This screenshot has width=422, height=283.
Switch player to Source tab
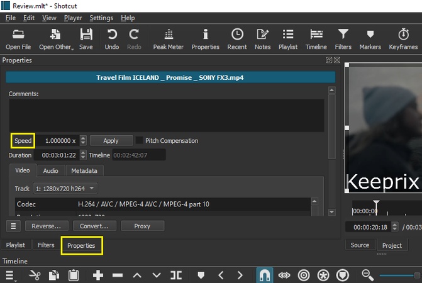click(360, 245)
